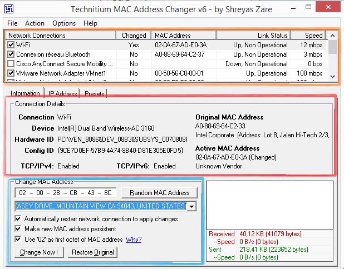Click the Unknown Vendor text
Screen dimensions: 344x269
[219, 166]
